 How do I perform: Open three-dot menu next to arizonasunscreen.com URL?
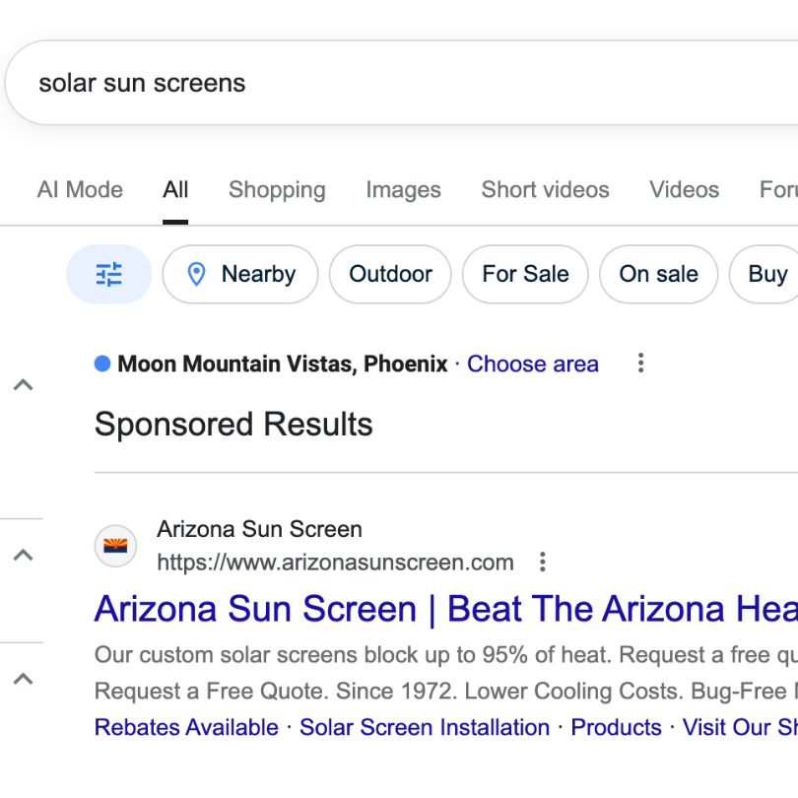(x=543, y=562)
